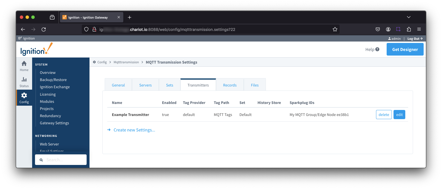Viewport: 442px width, 189px height.
Task: Open Modules in the sidebar
Action: (x=47, y=101)
